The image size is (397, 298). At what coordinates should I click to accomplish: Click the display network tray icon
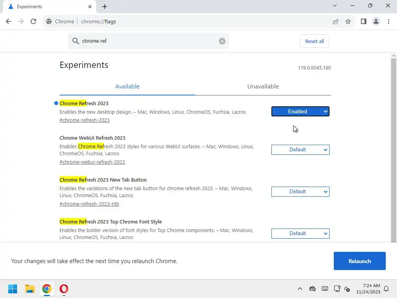click(337, 289)
